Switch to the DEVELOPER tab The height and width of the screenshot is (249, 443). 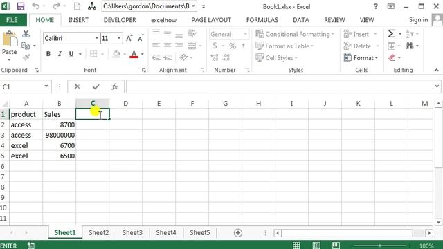pos(120,20)
